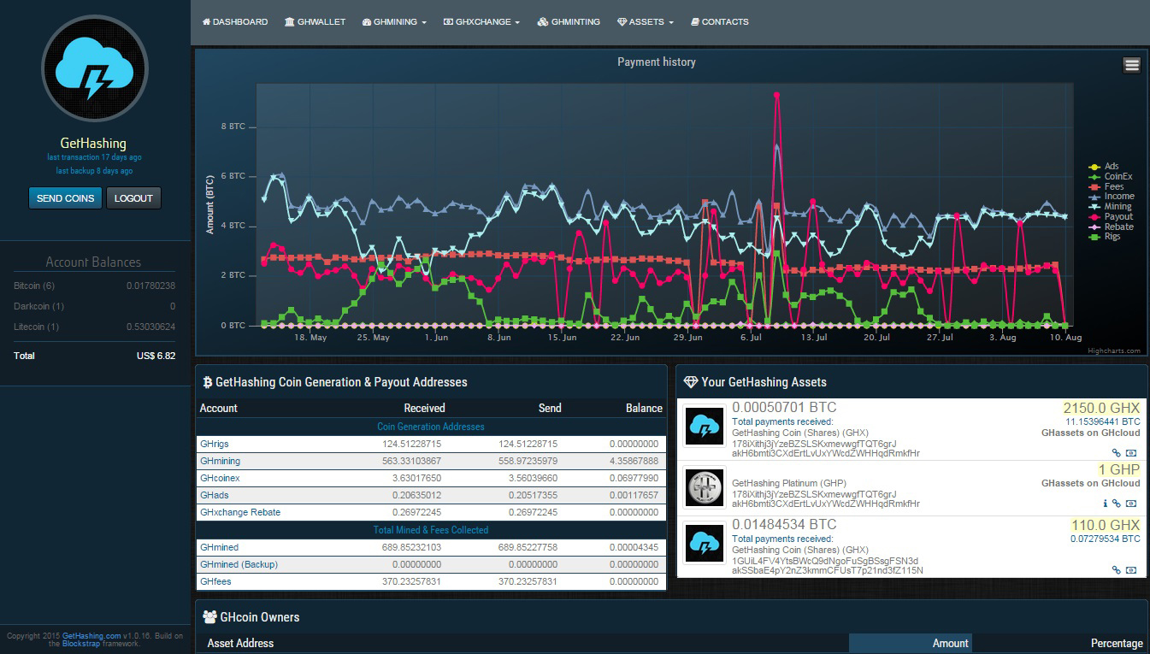Open the GHcoinex account link

(220, 478)
